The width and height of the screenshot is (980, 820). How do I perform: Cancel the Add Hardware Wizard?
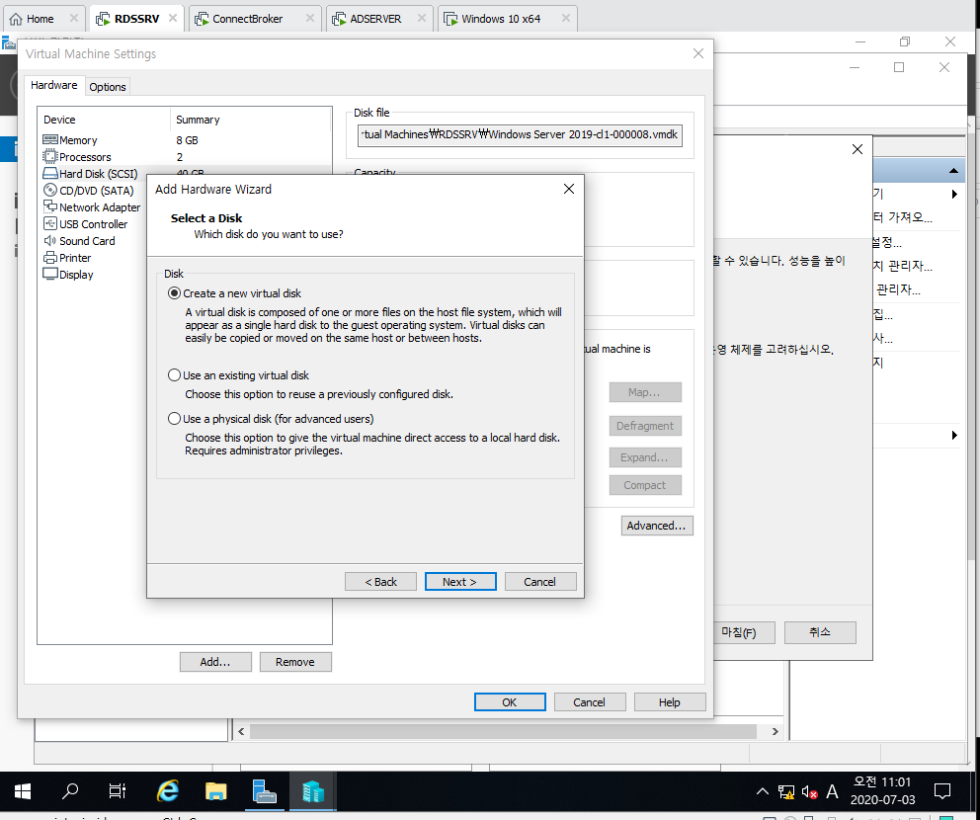[540, 581]
